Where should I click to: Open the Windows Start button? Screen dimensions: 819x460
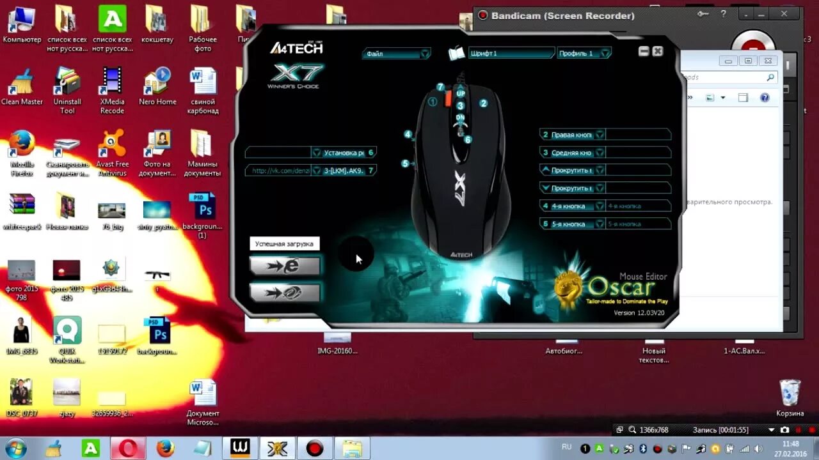click(15, 448)
